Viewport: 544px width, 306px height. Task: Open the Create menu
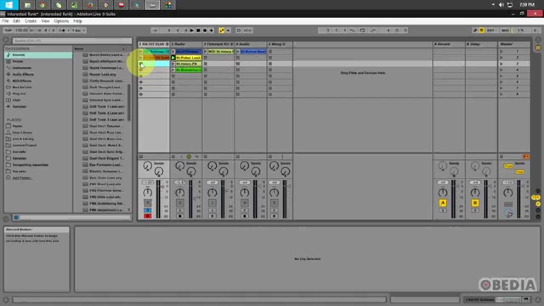pos(30,21)
